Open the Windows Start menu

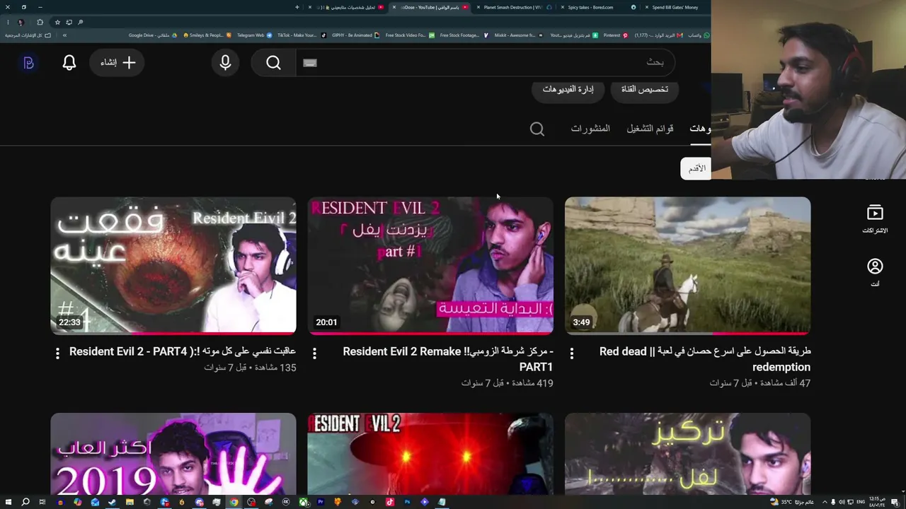(x=8, y=502)
